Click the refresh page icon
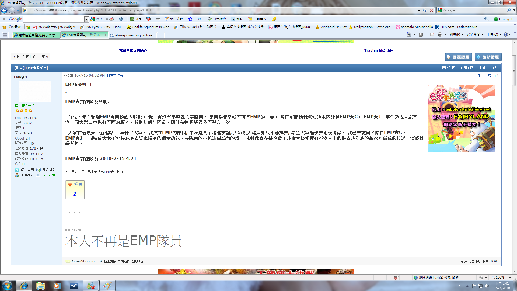This screenshot has width=517, height=291. click(x=425, y=10)
